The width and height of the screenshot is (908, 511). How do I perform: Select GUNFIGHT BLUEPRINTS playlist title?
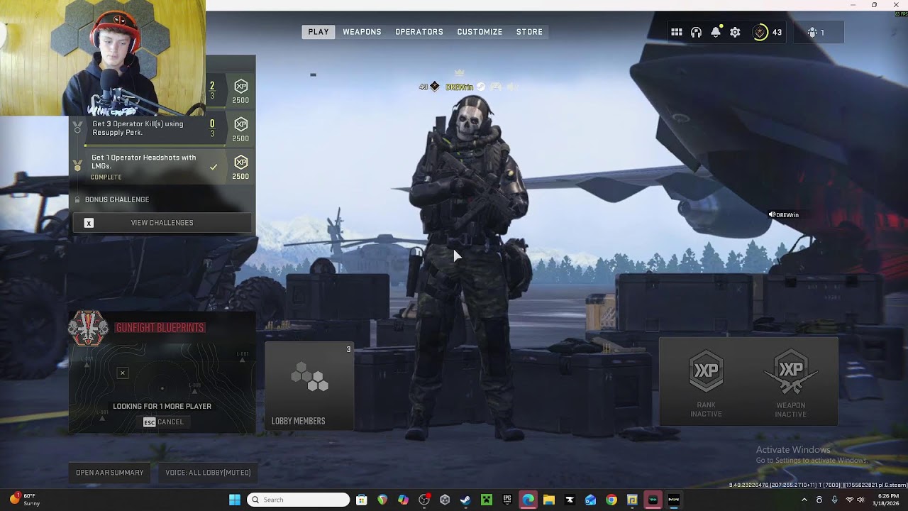click(x=160, y=328)
